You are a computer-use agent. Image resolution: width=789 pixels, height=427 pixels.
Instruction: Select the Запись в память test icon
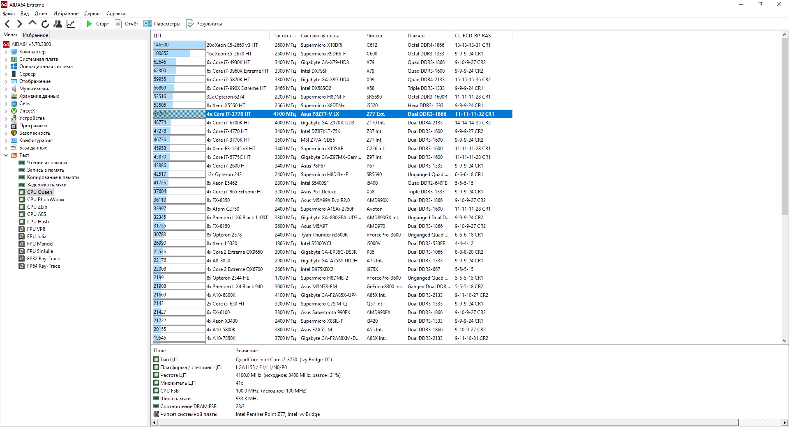coord(22,170)
